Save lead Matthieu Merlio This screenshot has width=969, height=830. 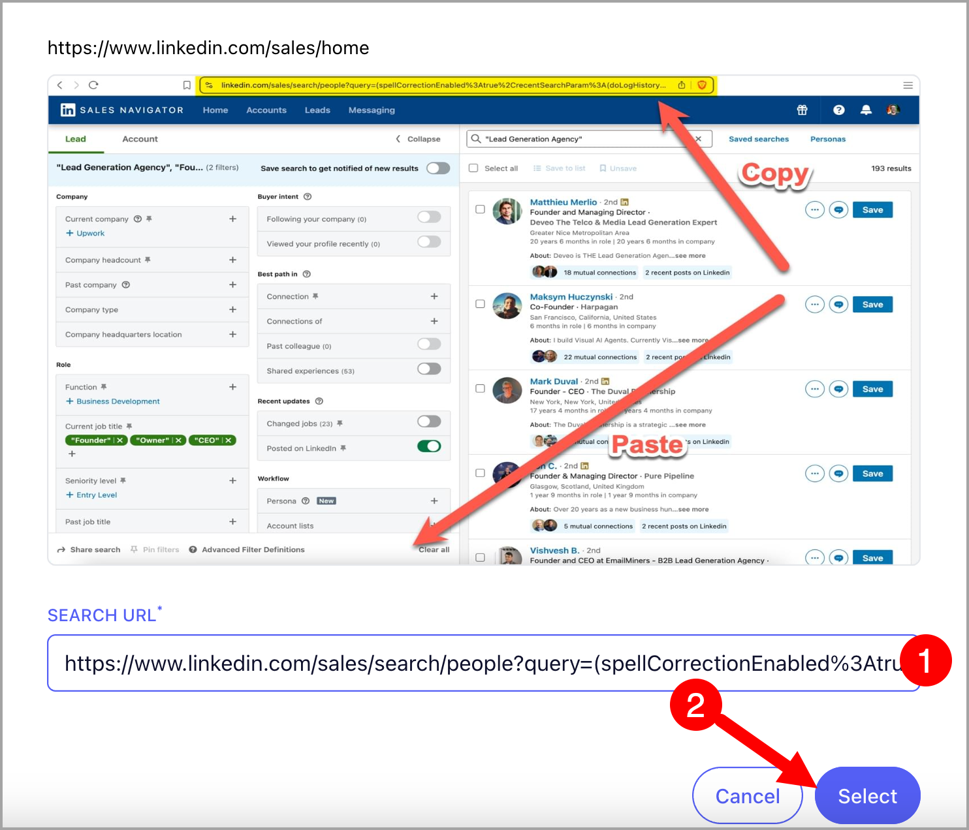tap(872, 210)
